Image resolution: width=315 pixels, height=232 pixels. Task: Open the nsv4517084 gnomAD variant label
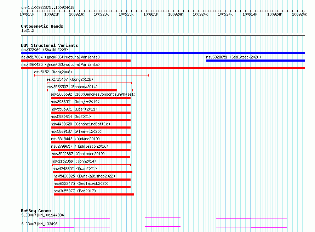61,57
